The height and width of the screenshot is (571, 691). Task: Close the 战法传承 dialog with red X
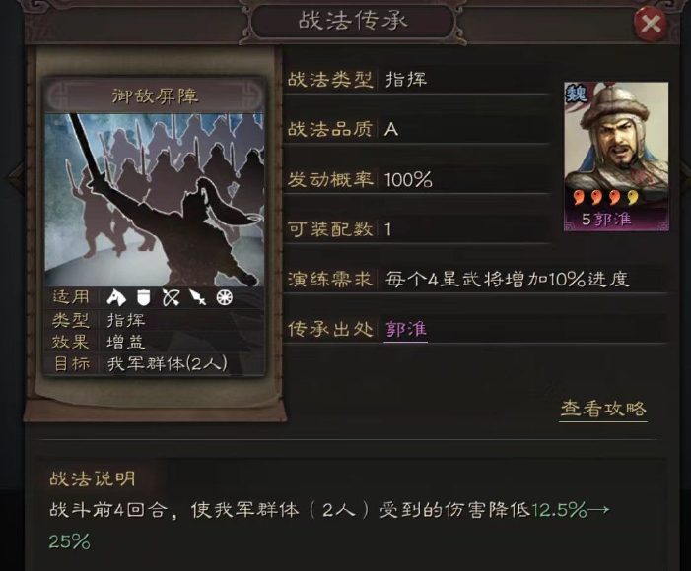[x=650, y=24]
